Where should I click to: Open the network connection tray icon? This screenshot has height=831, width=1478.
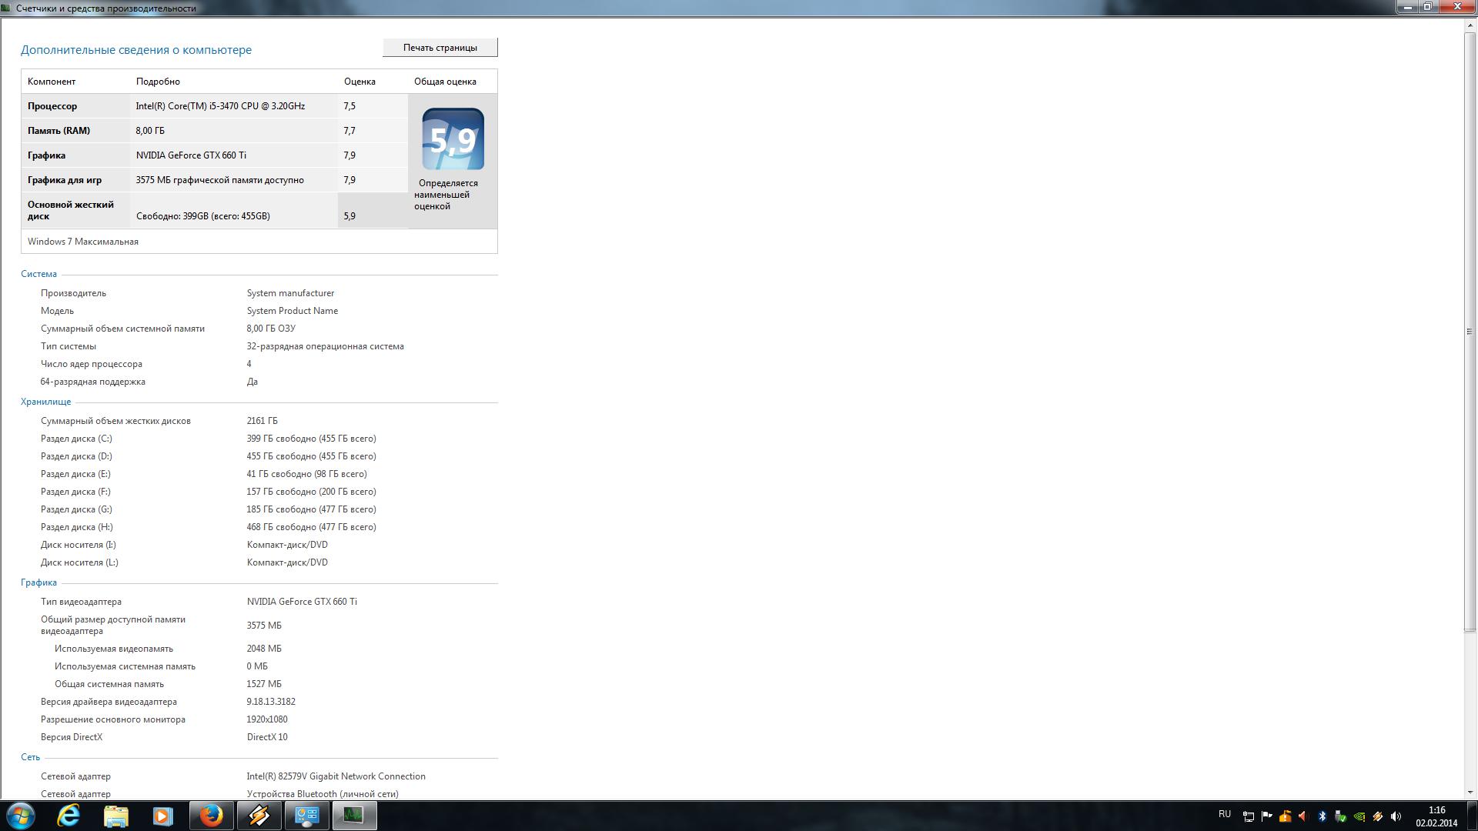click(1249, 816)
